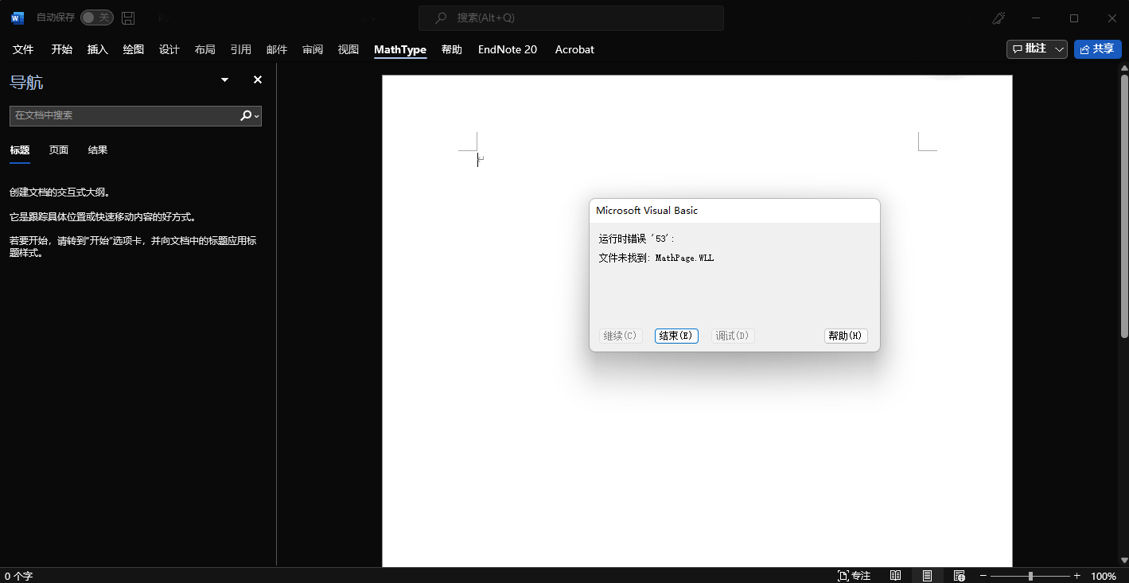1129x583 pixels.
Task: Switch to the 插入 (Insert) tab
Action: click(97, 49)
